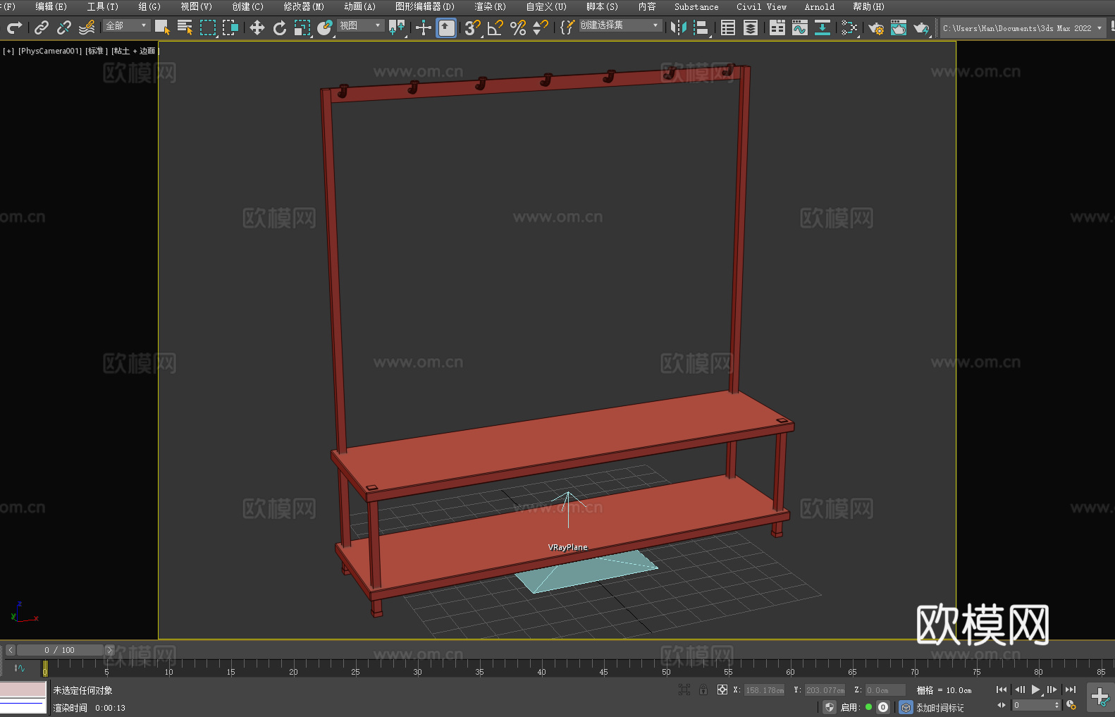Click the Place object tool icon
The width and height of the screenshot is (1115, 717).
(x=325, y=27)
